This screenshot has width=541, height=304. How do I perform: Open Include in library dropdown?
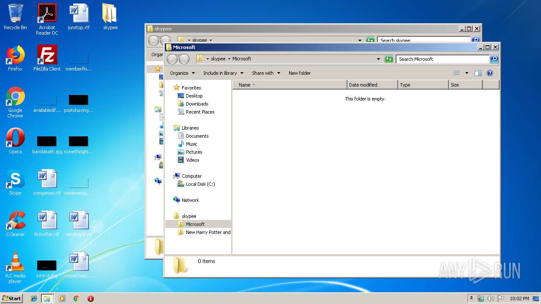tap(223, 73)
